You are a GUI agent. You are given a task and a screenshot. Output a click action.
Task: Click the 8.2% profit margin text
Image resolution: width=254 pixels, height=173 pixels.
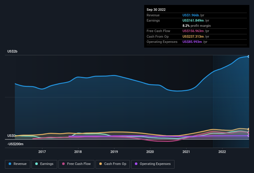tap(196, 26)
